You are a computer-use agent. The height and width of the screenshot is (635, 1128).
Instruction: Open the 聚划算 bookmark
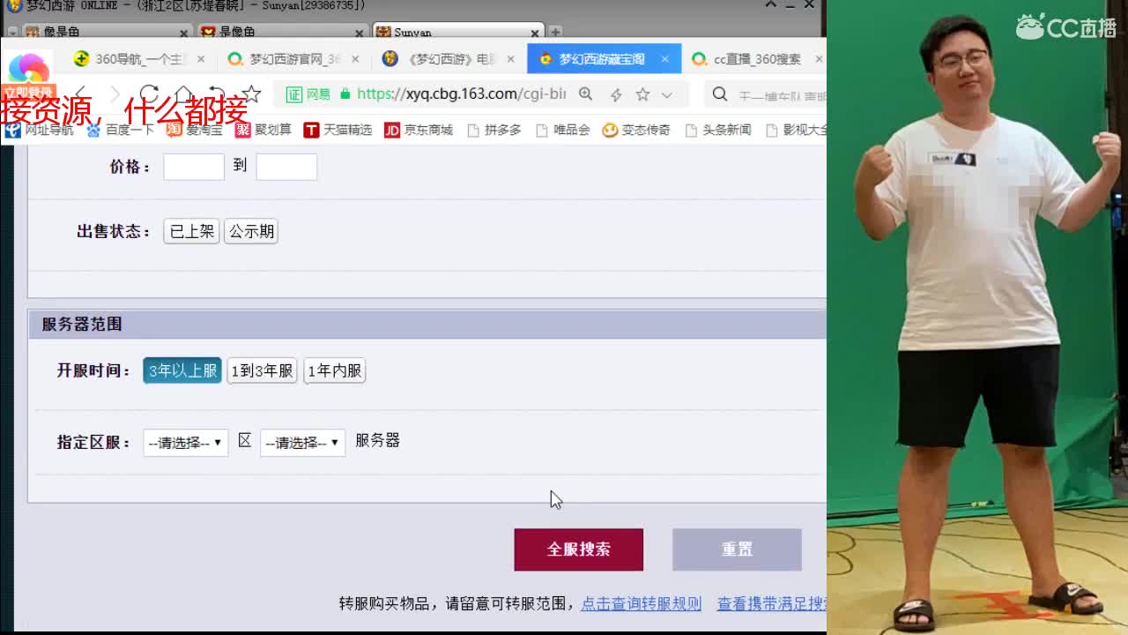(263, 130)
